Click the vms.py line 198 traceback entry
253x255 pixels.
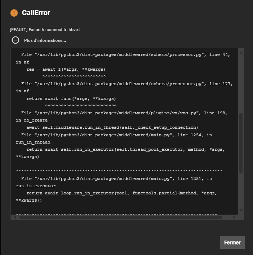click(121, 116)
